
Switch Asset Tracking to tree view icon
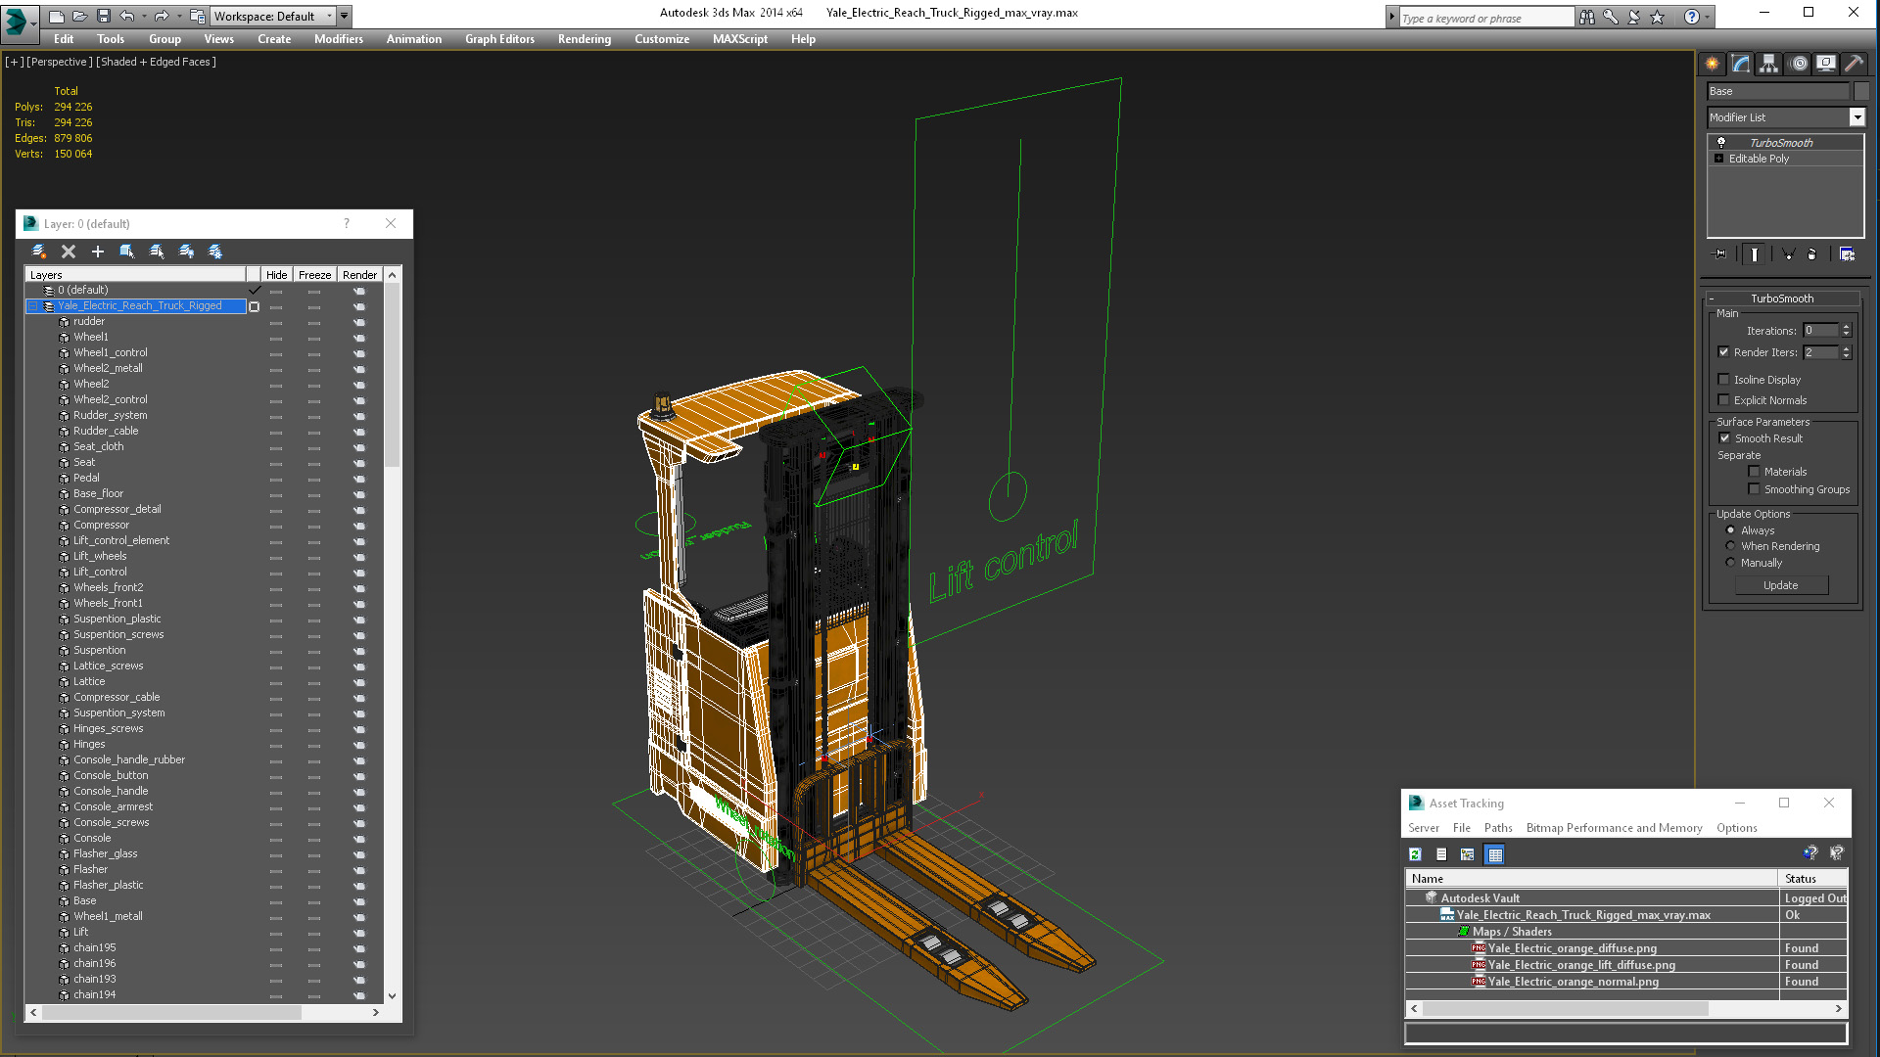[x=1467, y=854]
